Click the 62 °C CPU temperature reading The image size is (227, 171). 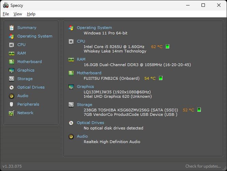pos(157,47)
